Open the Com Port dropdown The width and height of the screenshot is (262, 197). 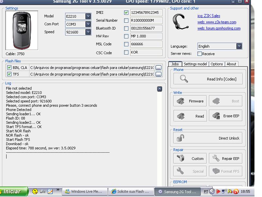coord(88,24)
